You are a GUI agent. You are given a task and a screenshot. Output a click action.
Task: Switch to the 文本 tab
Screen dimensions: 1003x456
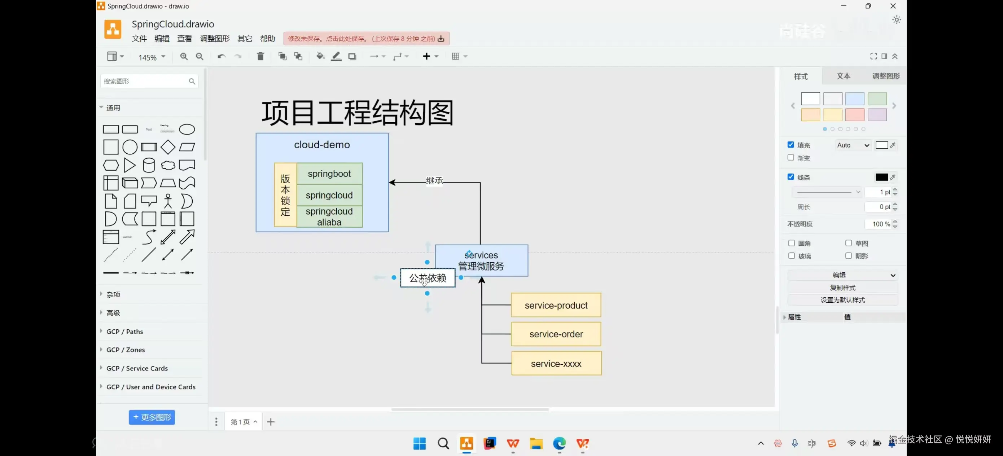pyautogui.click(x=844, y=76)
